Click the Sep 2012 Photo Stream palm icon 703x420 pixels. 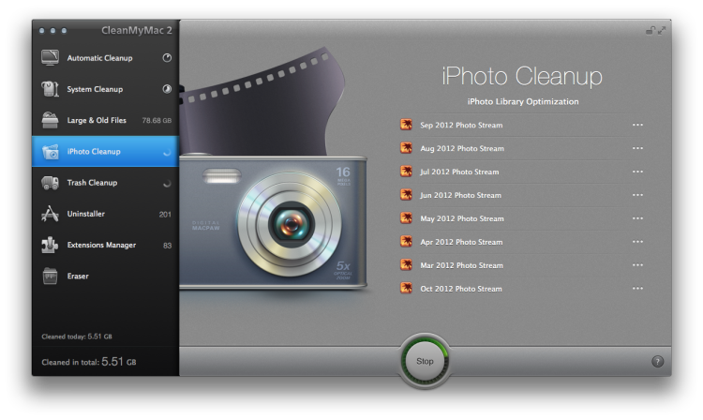[406, 125]
